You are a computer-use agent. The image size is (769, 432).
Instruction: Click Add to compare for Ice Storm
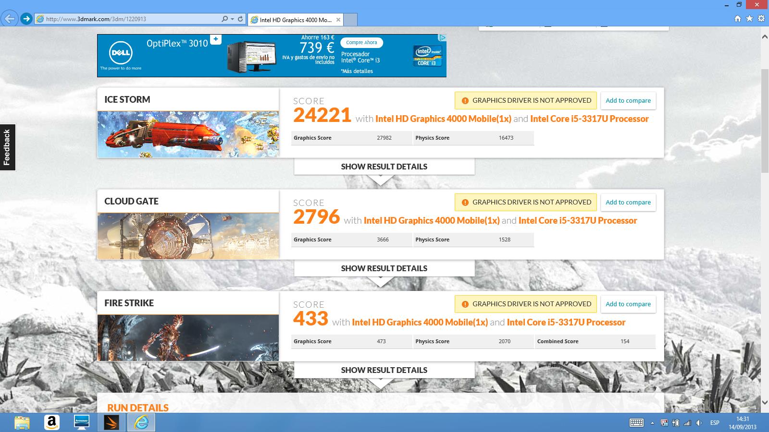click(628, 101)
